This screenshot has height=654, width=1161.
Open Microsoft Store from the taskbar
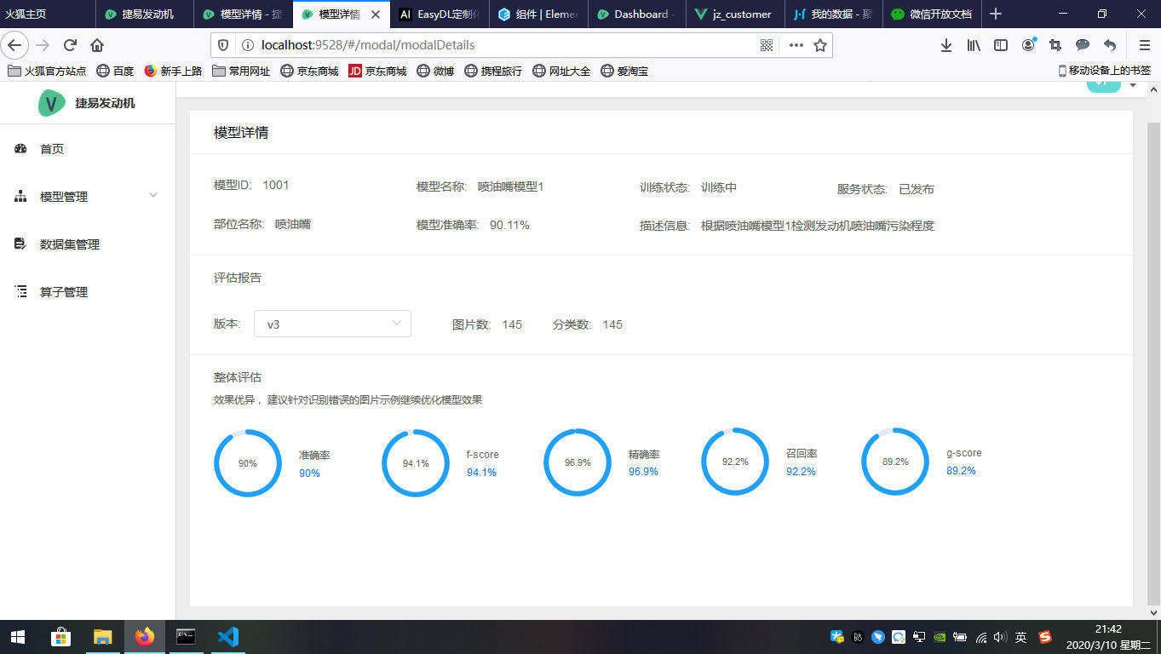[60, 637]
